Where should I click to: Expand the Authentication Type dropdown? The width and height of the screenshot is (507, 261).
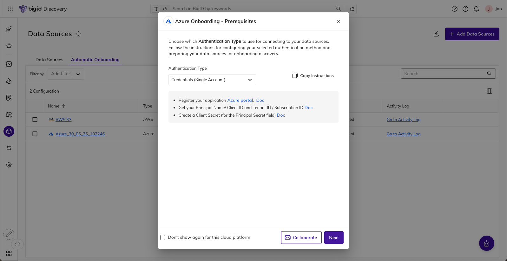[212, 80]
